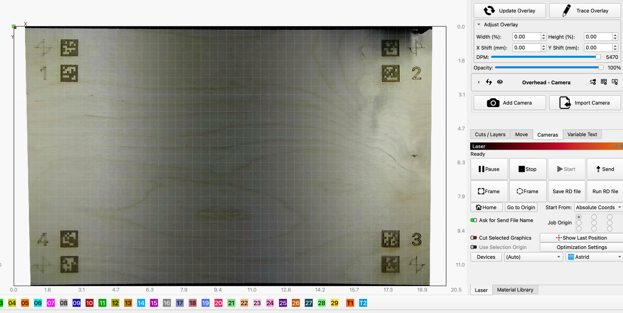Switch to the Cuts / Layers tab

[x=490, y=134]
